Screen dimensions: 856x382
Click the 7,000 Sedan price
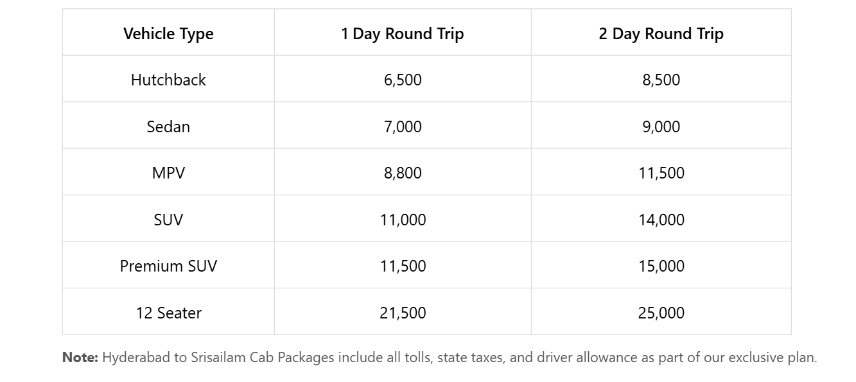point(403,126)
